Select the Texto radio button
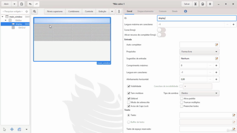 point(128,115)
